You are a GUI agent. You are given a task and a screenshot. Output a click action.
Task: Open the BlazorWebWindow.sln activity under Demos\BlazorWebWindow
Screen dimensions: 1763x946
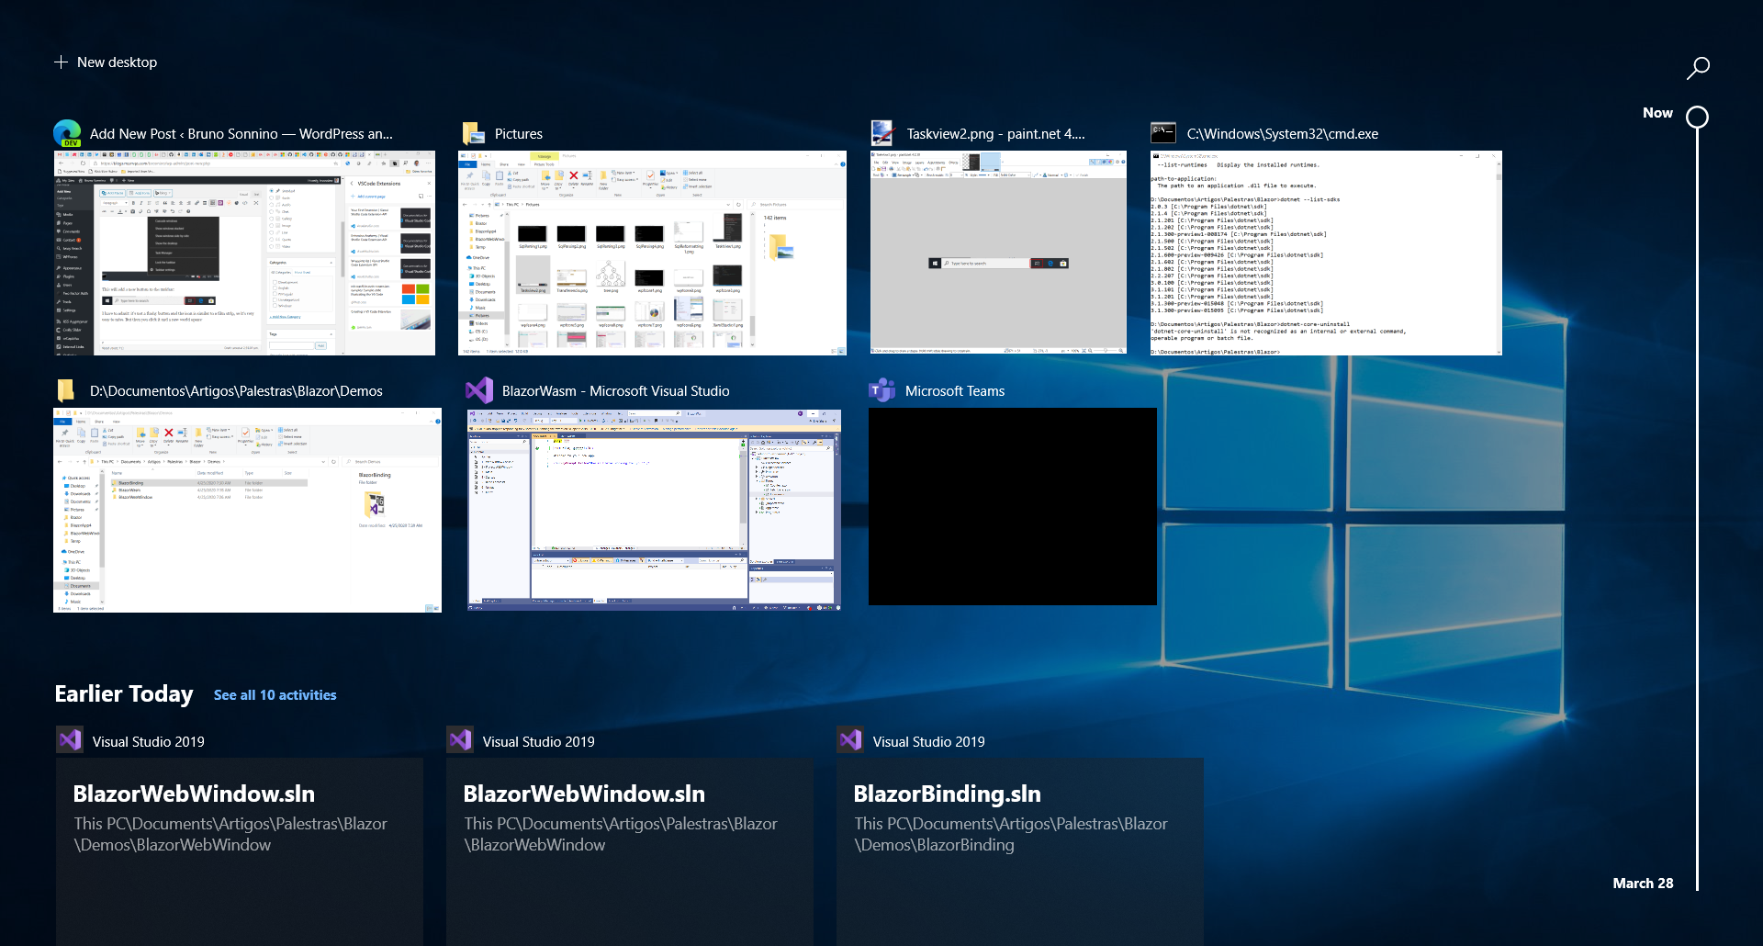click(x=240, y=851)
